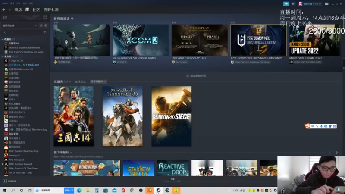Select the game queued for update in sidebar
The width and height of the screenshot is (345, 194).
[x=25, y=65]
